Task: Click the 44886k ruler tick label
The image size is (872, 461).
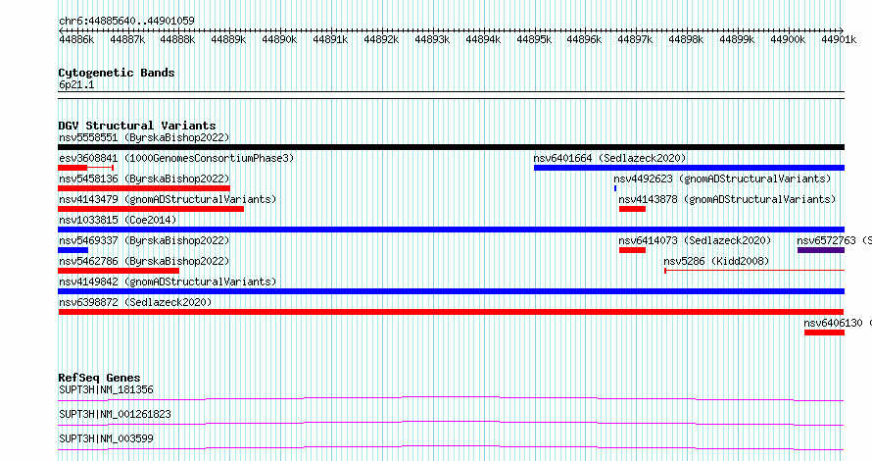Action: (76, 39)
